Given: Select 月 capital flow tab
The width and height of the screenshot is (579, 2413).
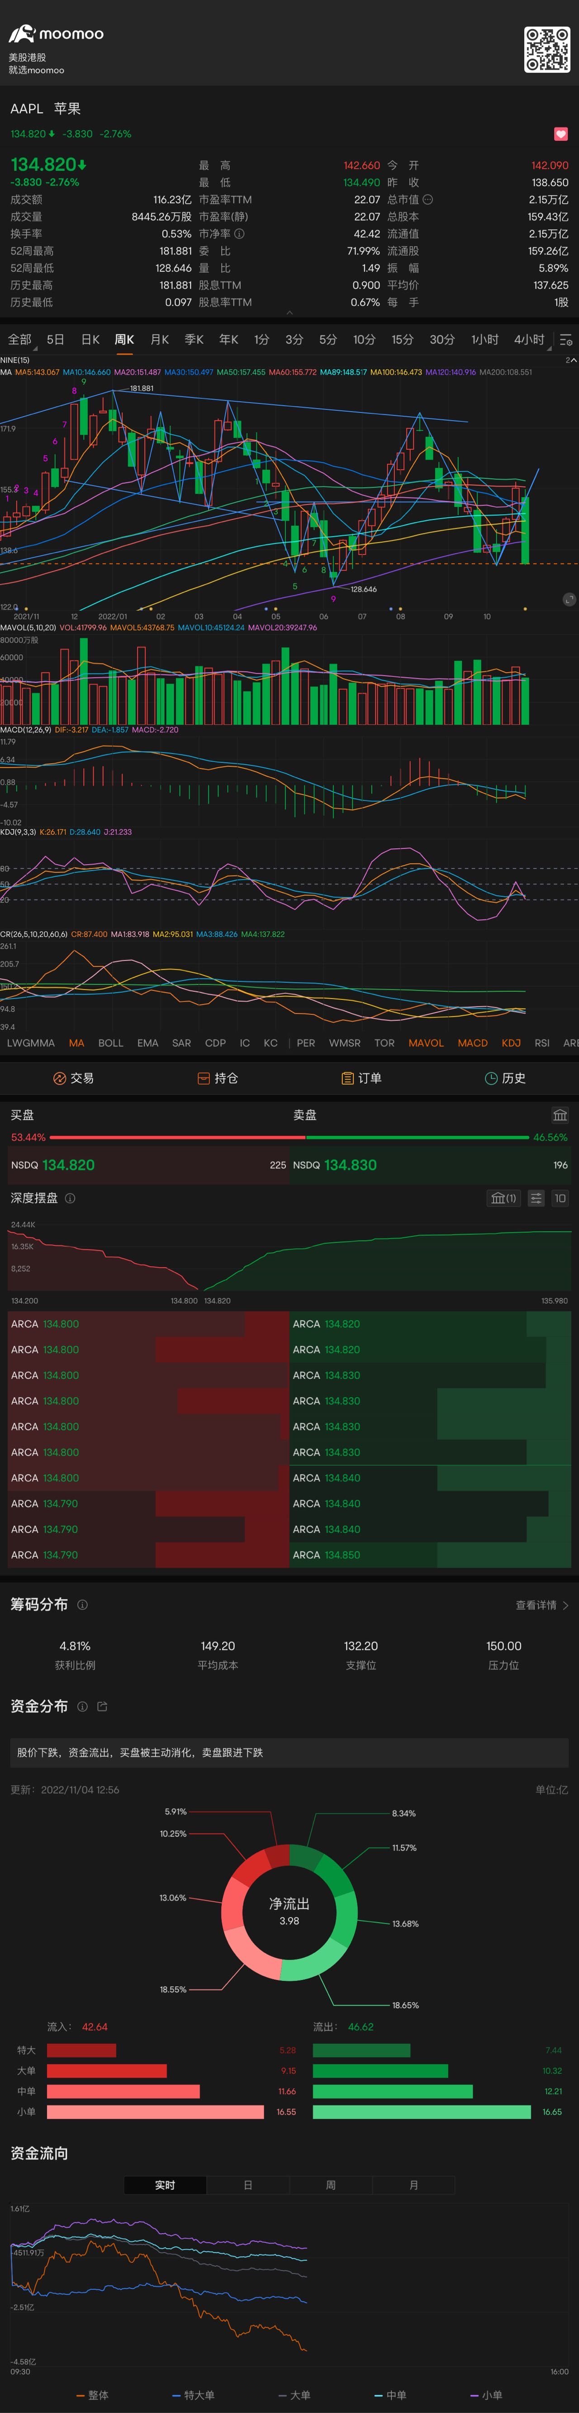Looking at the screenshot, I should [413, 2184].
